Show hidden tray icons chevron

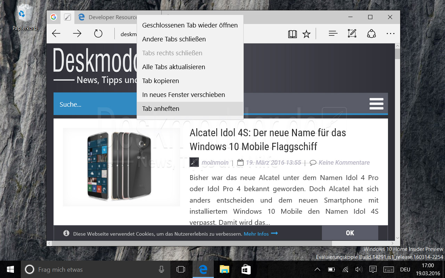317,269
